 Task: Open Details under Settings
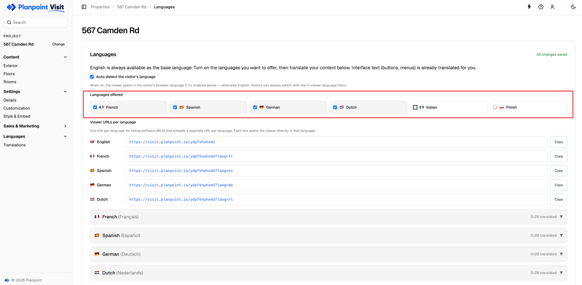pyautogui.click(x=10, y=100)
